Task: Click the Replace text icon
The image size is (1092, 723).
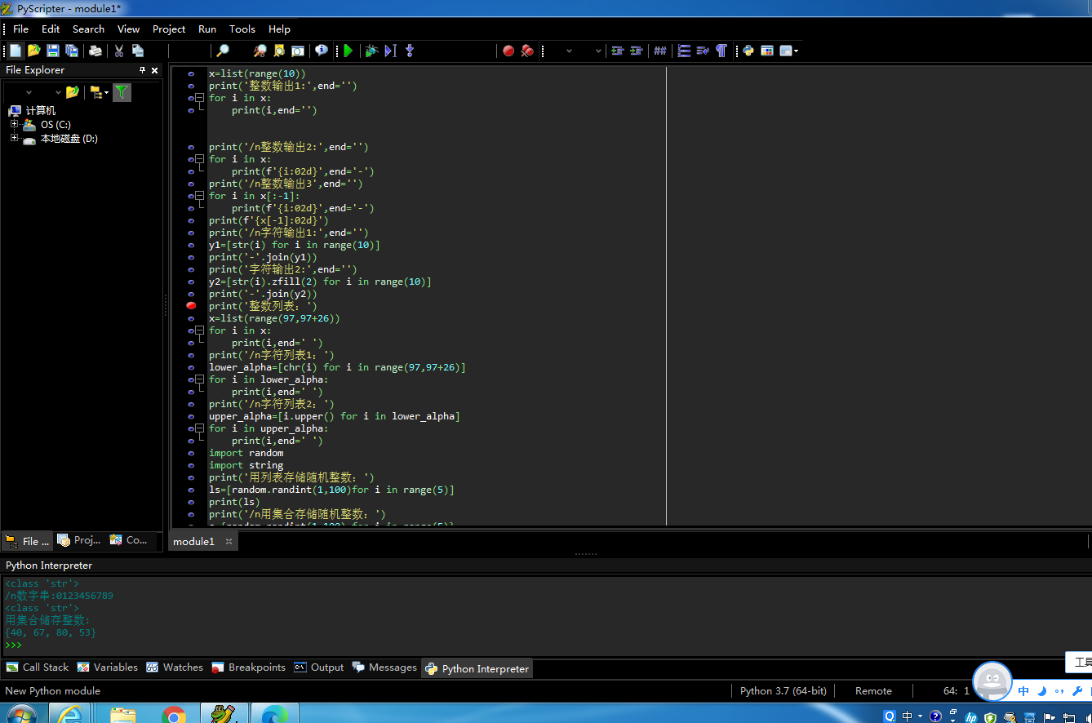Action: coord(260,51)
